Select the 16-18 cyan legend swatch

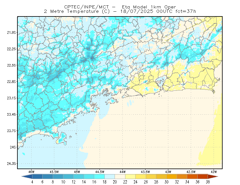click(x=99, y=177)
